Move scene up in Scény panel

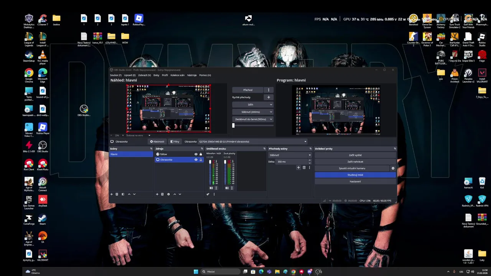[129, 194]
